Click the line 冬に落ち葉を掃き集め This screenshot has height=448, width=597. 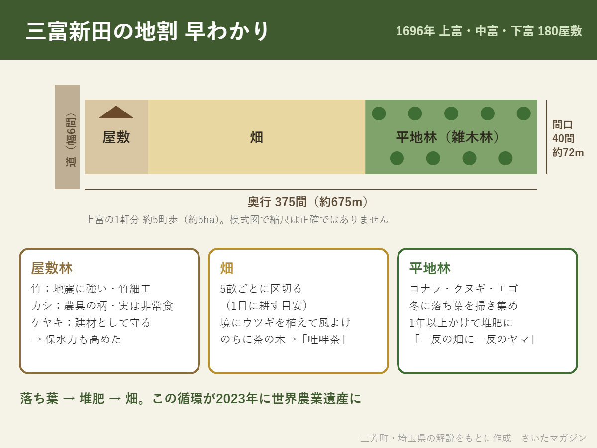tap(464, 306)
